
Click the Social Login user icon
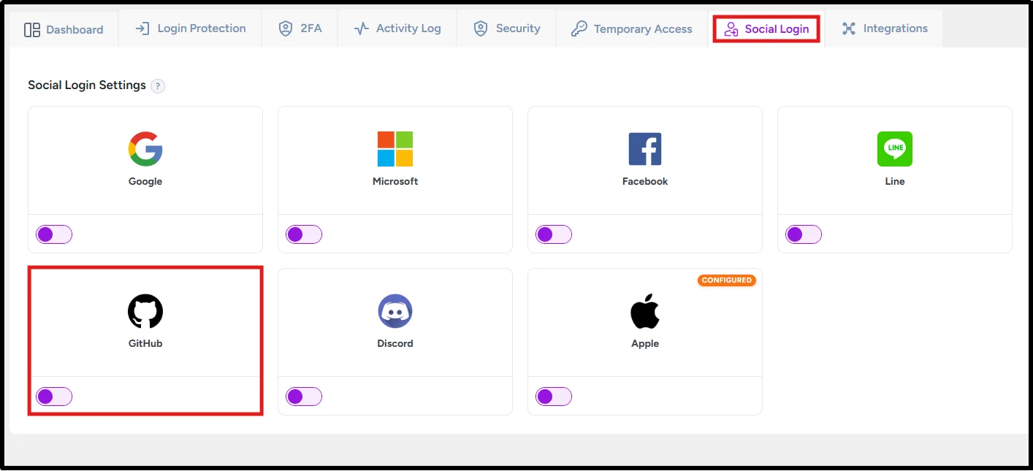click(731, 29)
